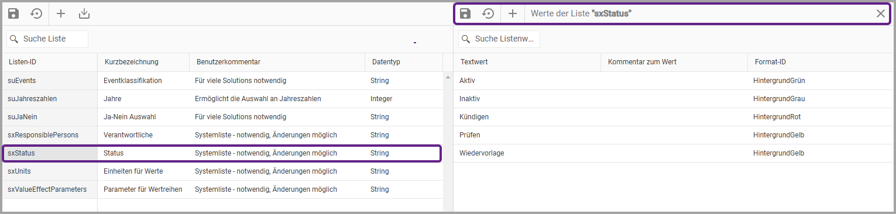This screenshot has width=896, height=214.
Task: Select the Wiedervorlage value row
Action: 673,153
